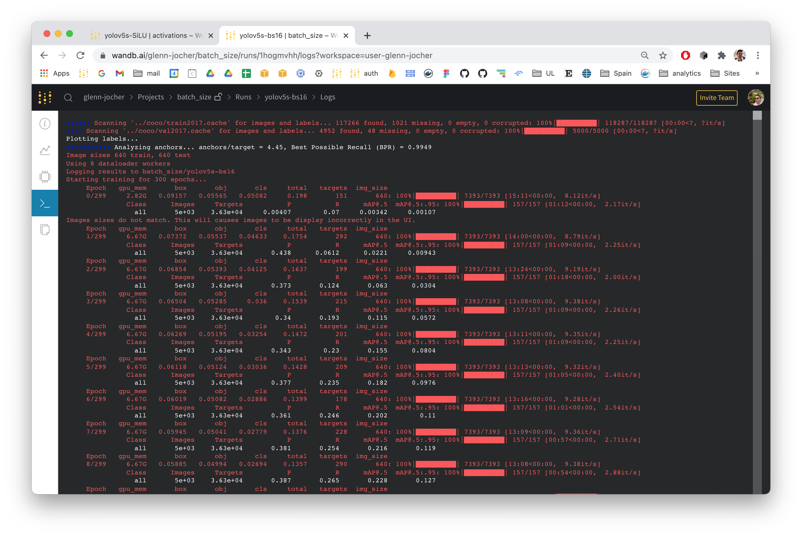The height and width of the screenshot is (536, 802).
Task: Close the yolov5s-SiLU tab
Action: pyautogui.click(x=211, y=36)
